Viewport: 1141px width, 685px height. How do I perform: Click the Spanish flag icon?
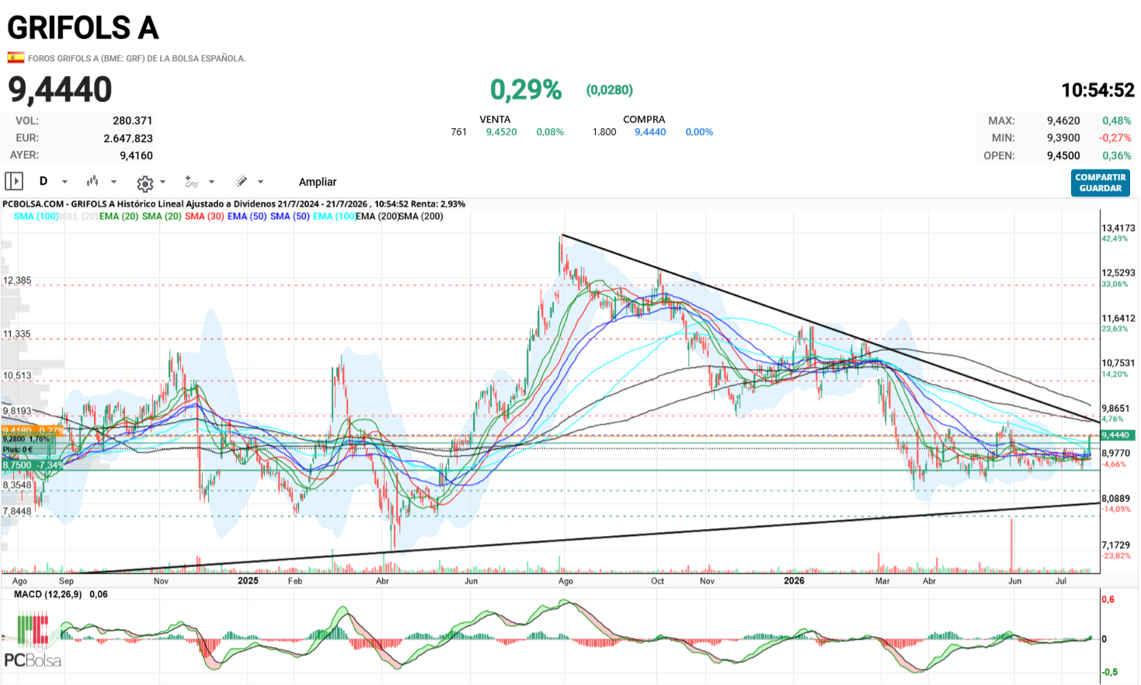pyautogui.click(x=16, y=57)
